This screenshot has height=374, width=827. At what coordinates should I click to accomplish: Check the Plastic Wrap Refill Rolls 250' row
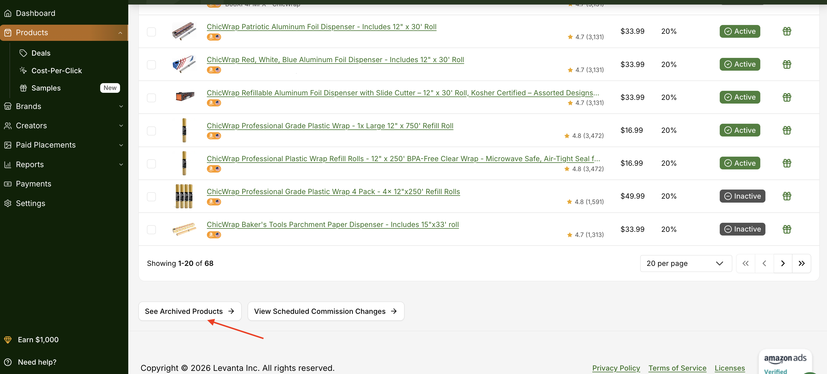(151, 164)
